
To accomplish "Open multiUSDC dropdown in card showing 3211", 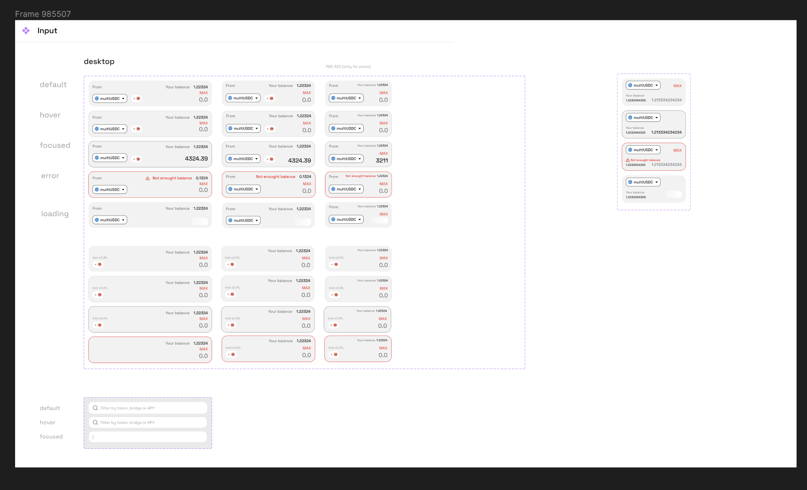I will click(x=346, y=159).
